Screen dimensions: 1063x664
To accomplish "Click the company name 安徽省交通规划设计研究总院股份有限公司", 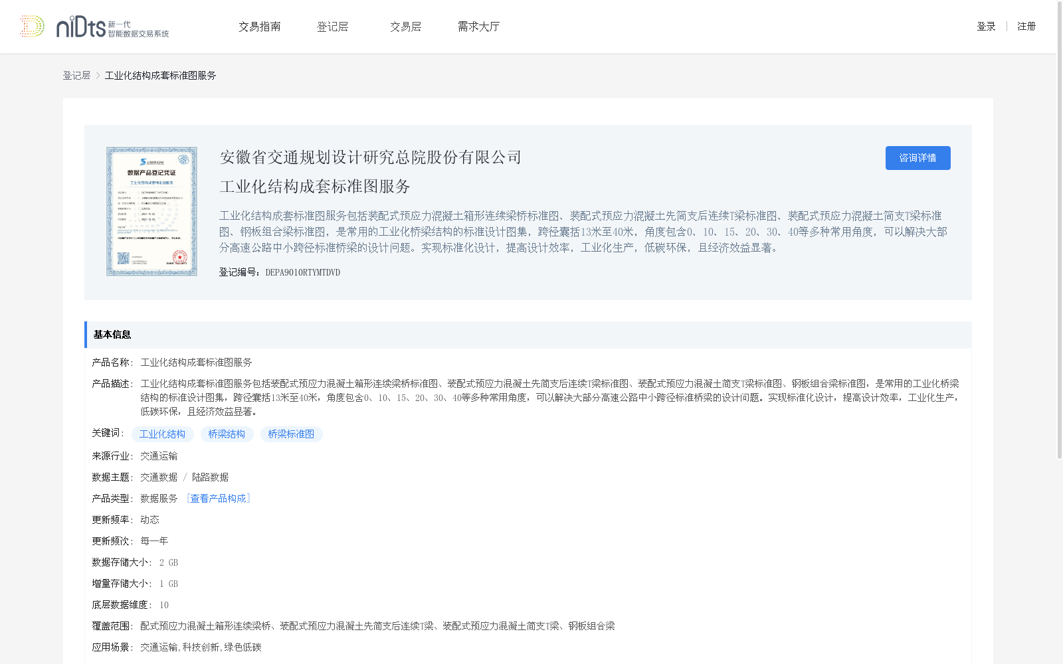I will (x=371, y=157).
